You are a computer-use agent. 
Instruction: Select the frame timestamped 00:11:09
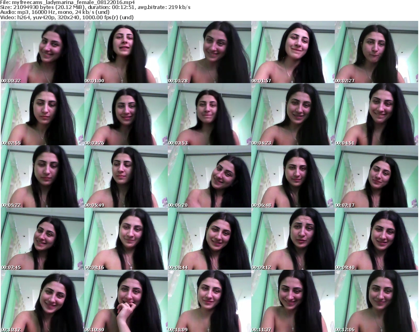tap(209, 301)
